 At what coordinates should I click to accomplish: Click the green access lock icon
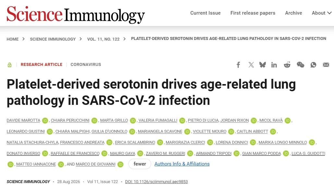pos(10,65)
